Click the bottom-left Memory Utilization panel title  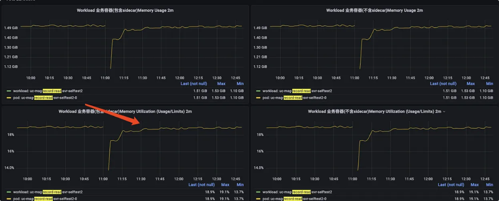(x=125, y=111)
